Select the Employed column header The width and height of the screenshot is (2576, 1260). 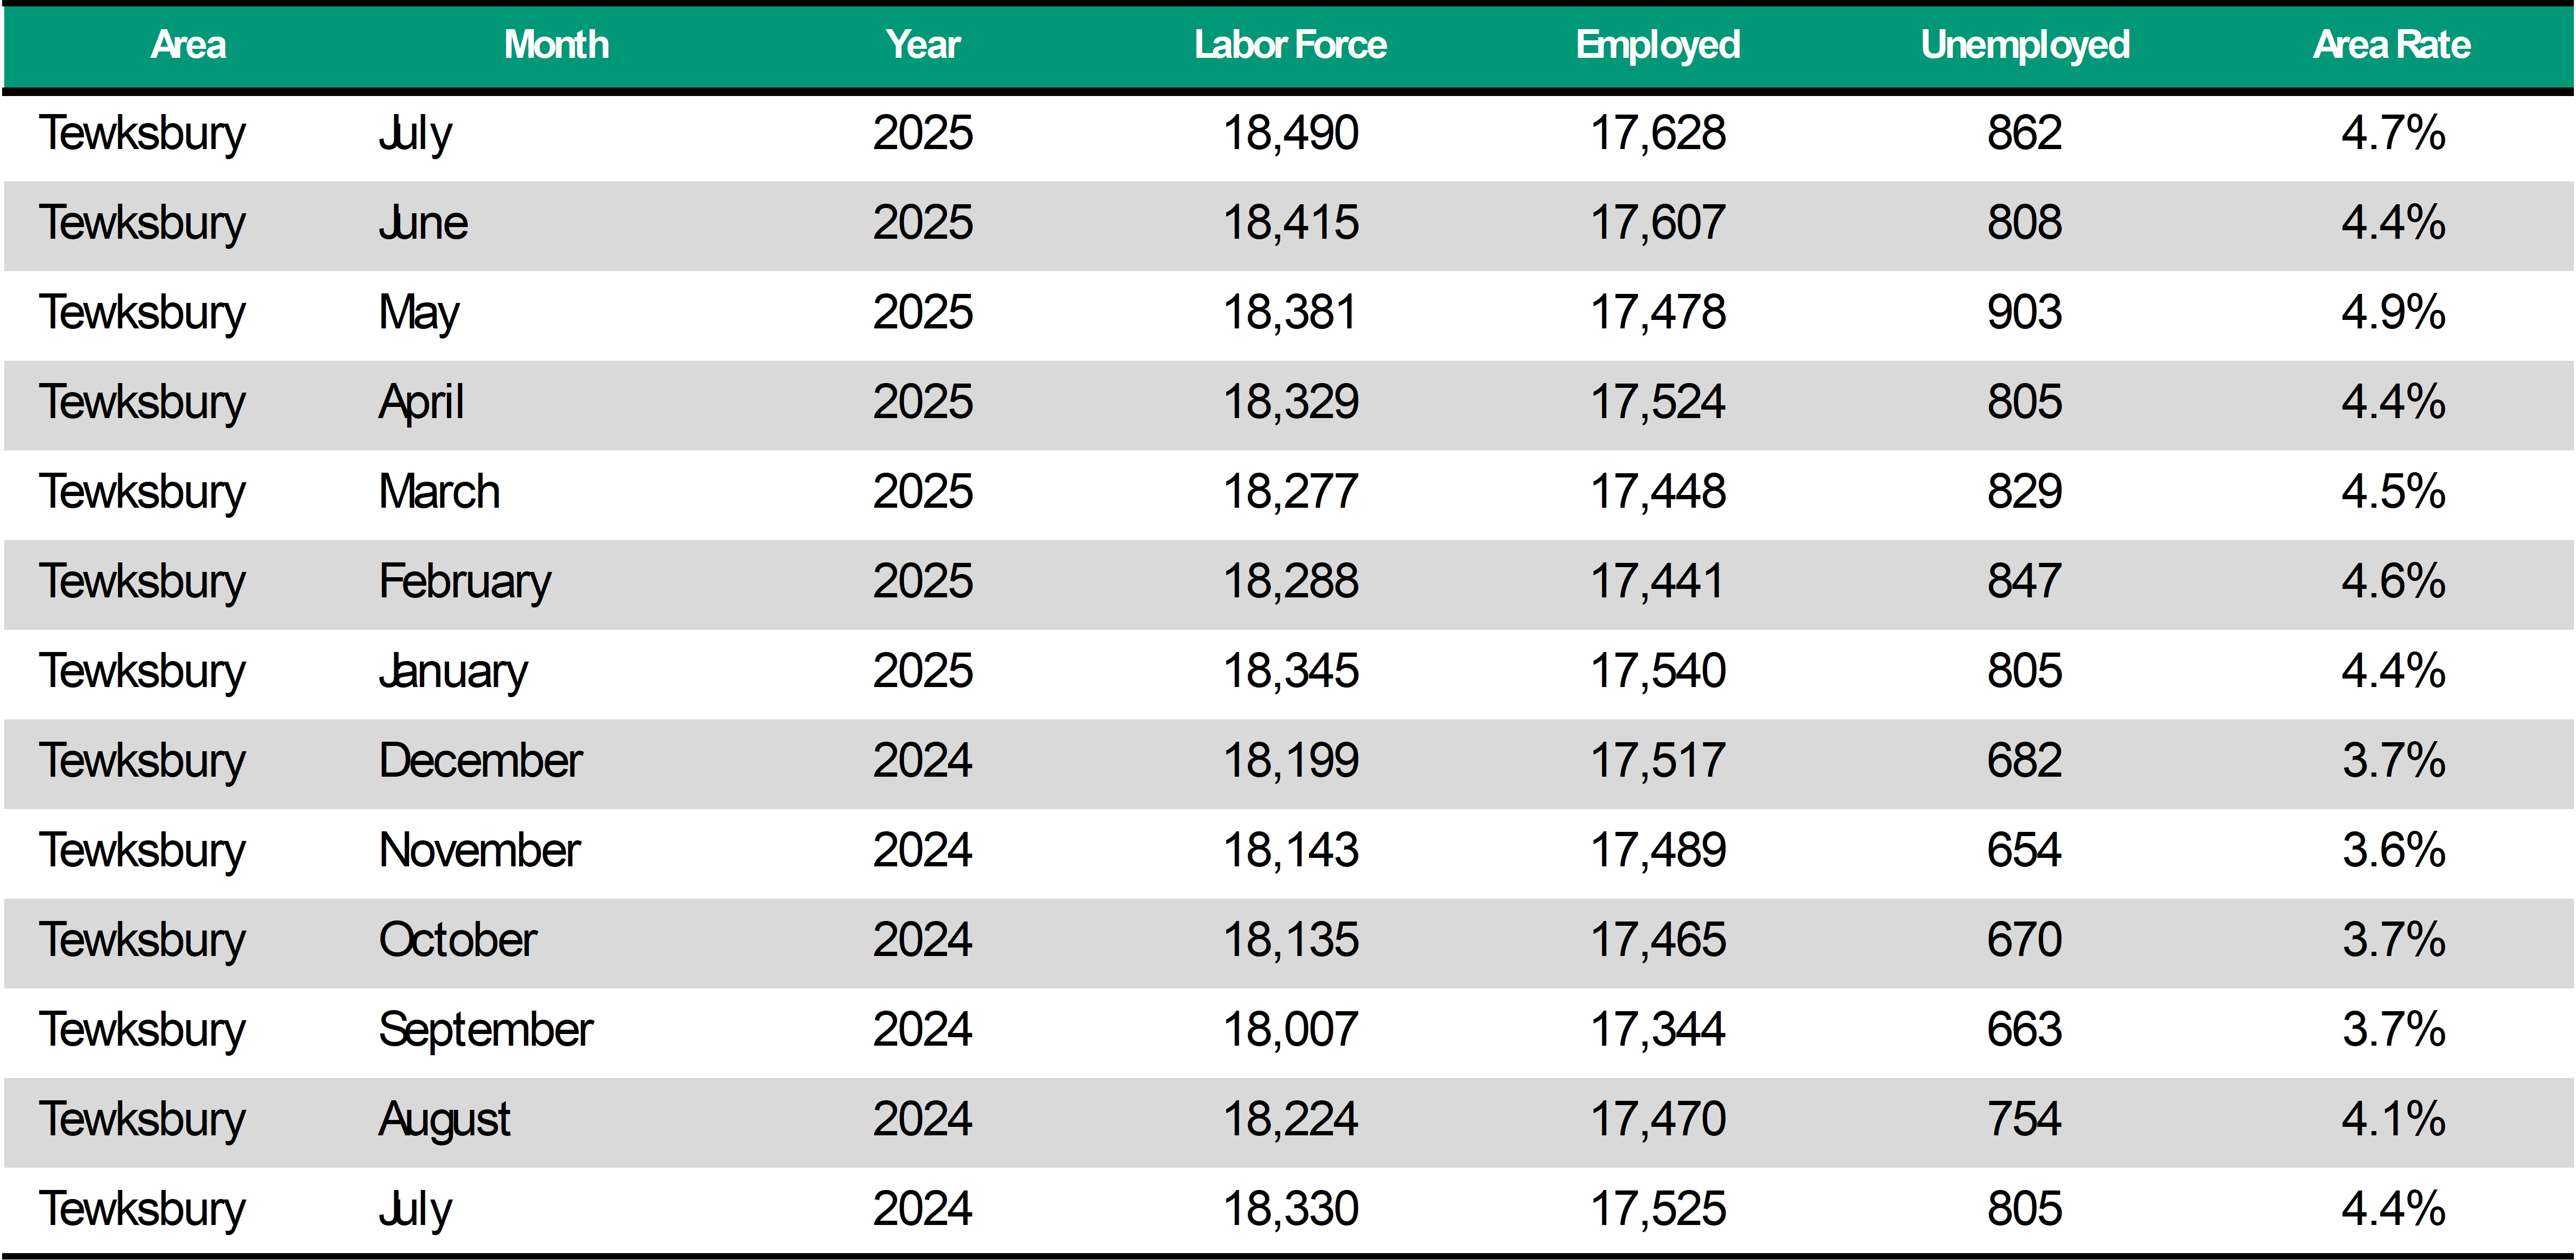pos(1658,45)
